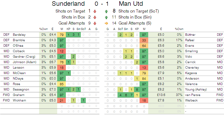Click red down arrow beside Sunderland Shots on Target
This screenshot has width=224, height=115.
[95, 11]
